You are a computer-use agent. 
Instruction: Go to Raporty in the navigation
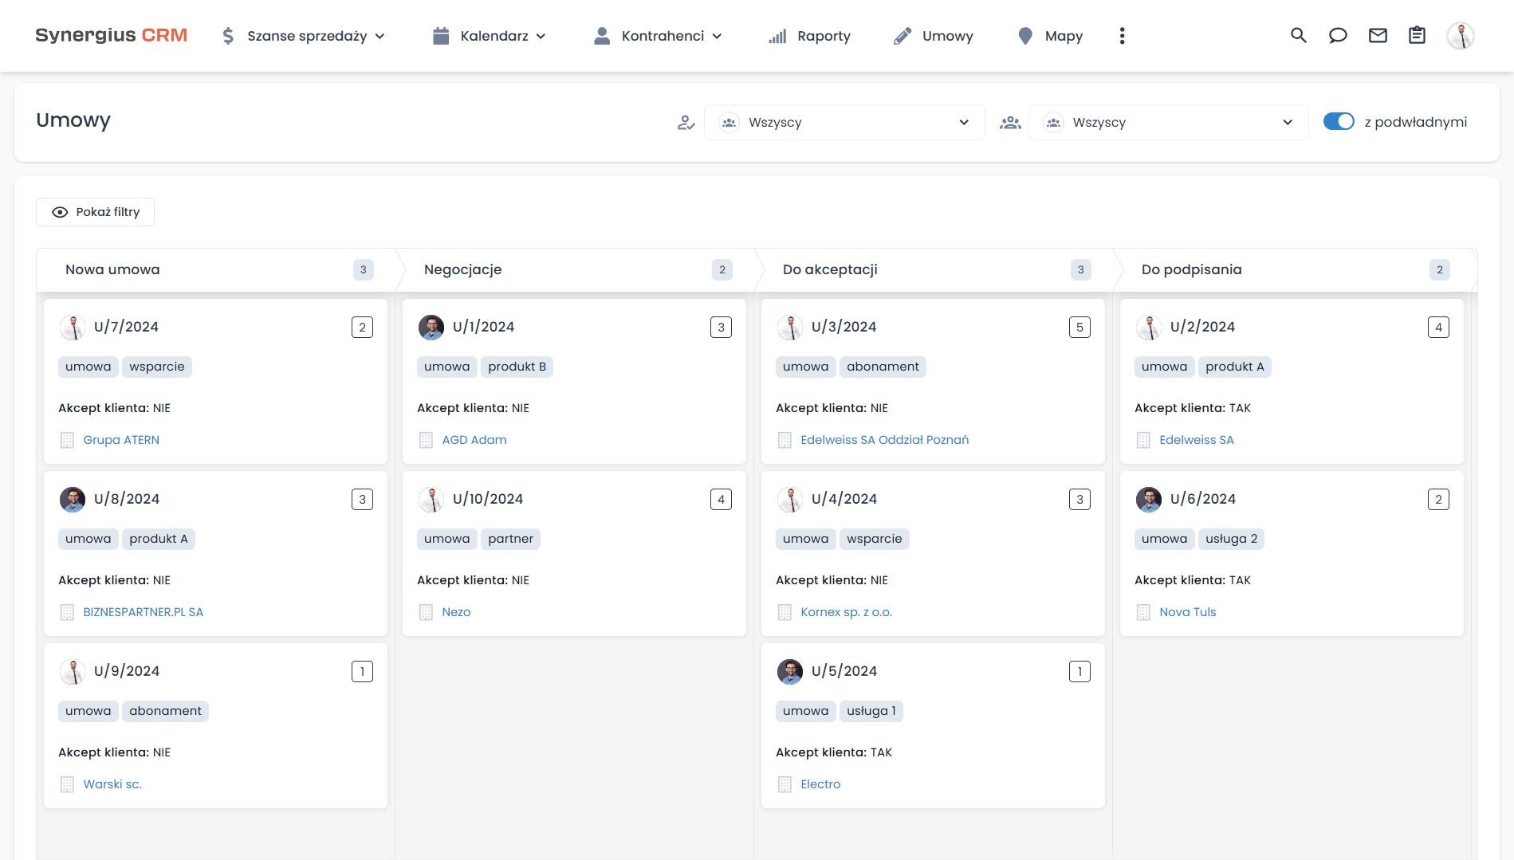click(x=809, y=36)
